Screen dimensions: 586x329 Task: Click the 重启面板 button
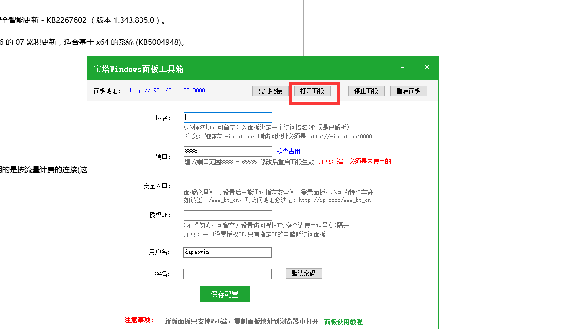pos(409,91)
